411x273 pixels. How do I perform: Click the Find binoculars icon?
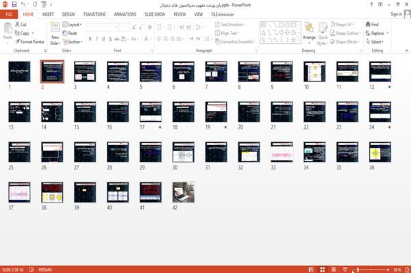[x=368, y=25]
